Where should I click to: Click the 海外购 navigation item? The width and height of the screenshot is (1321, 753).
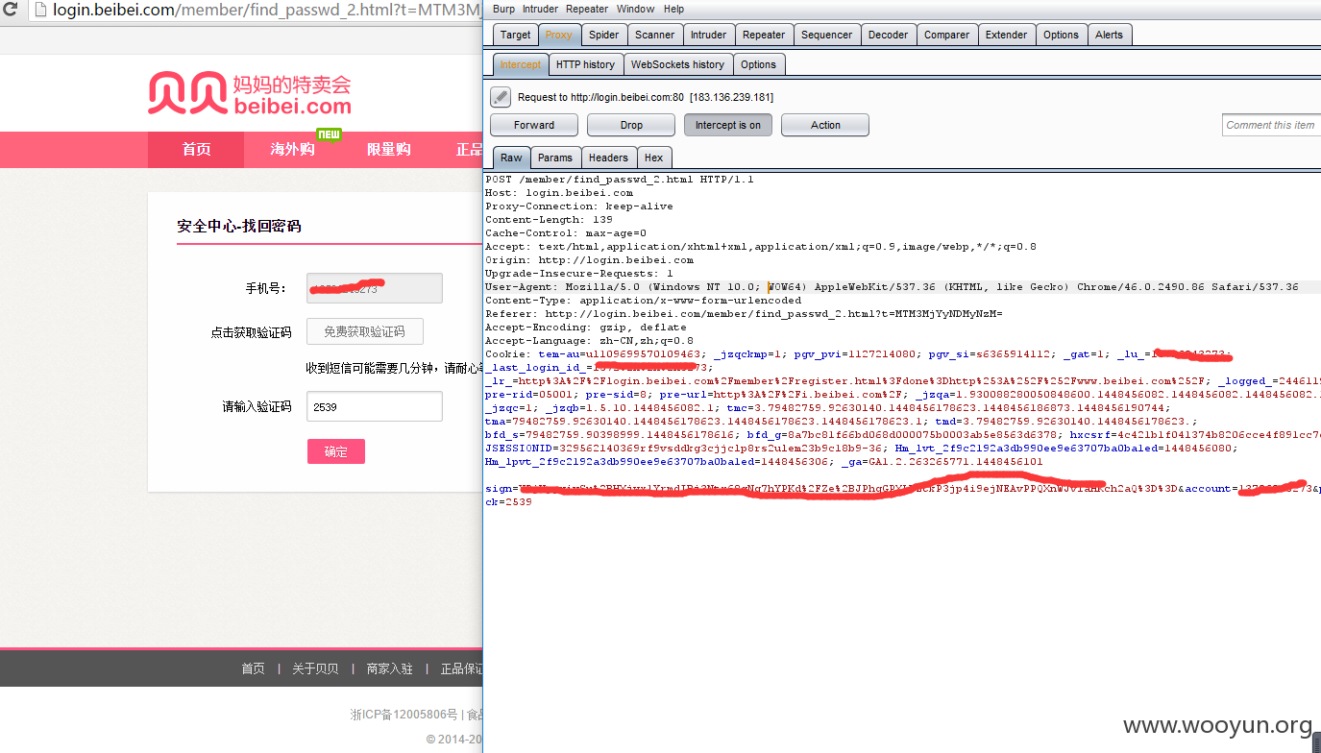click(x=292, y=149)
